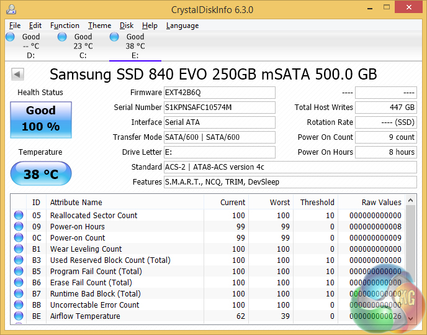Open the Disk menu
427x335 pixels.
127,25
